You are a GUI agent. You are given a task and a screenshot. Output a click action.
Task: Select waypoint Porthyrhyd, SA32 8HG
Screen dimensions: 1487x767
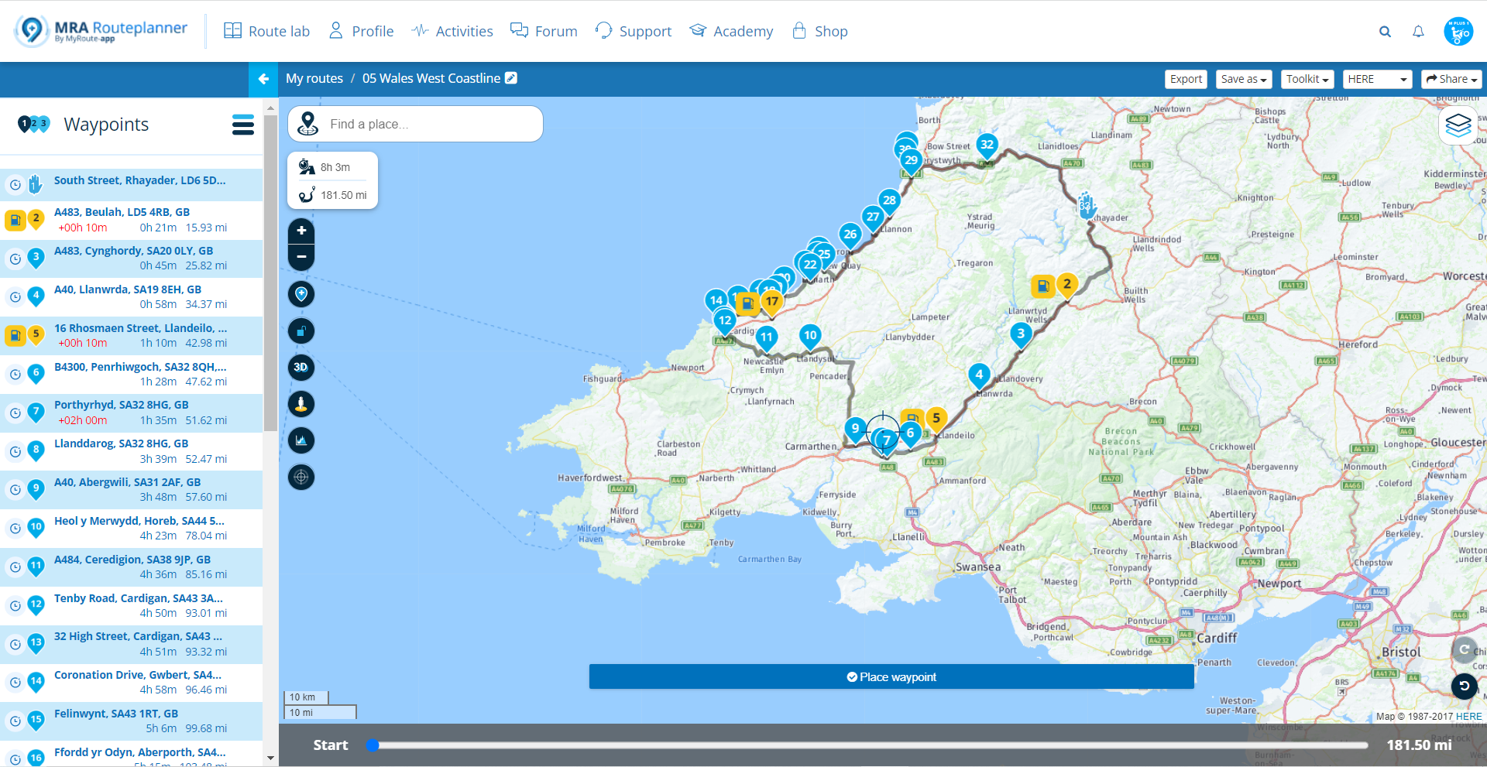pyautogui.click(x=132, y=413)
